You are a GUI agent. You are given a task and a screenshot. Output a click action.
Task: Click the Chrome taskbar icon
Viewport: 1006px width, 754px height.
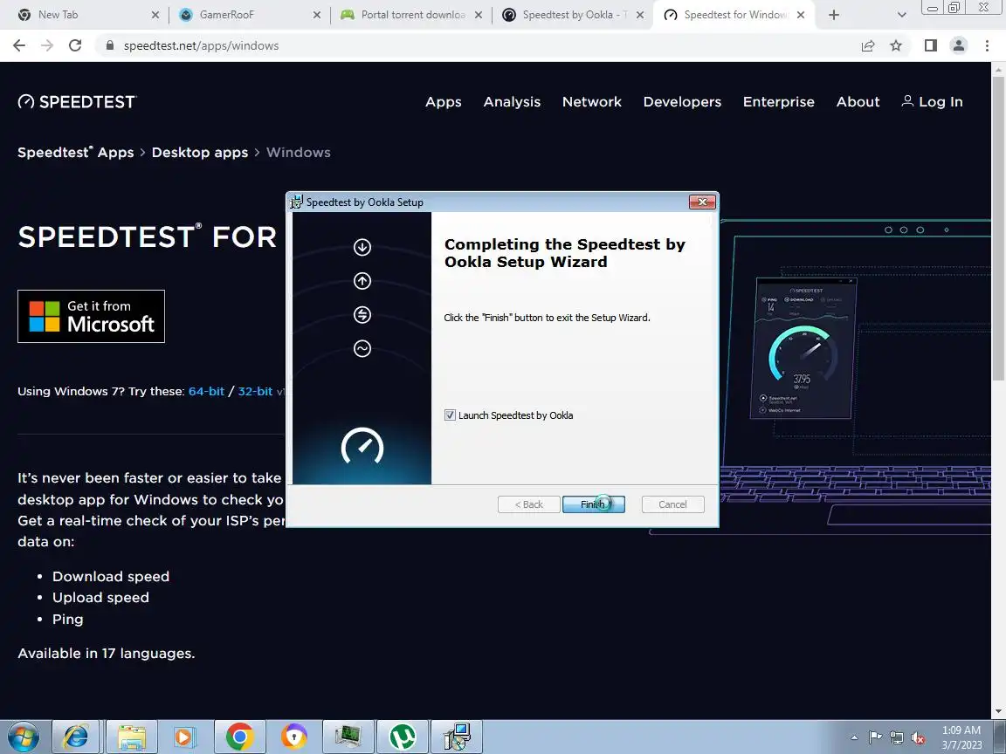[x=239, y=737]
